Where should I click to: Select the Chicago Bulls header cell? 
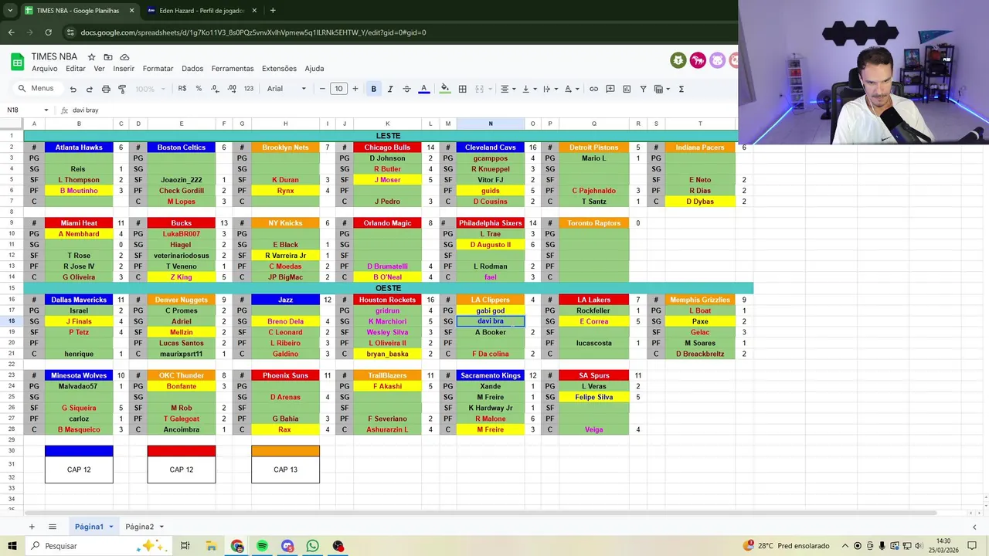(387, 147)
